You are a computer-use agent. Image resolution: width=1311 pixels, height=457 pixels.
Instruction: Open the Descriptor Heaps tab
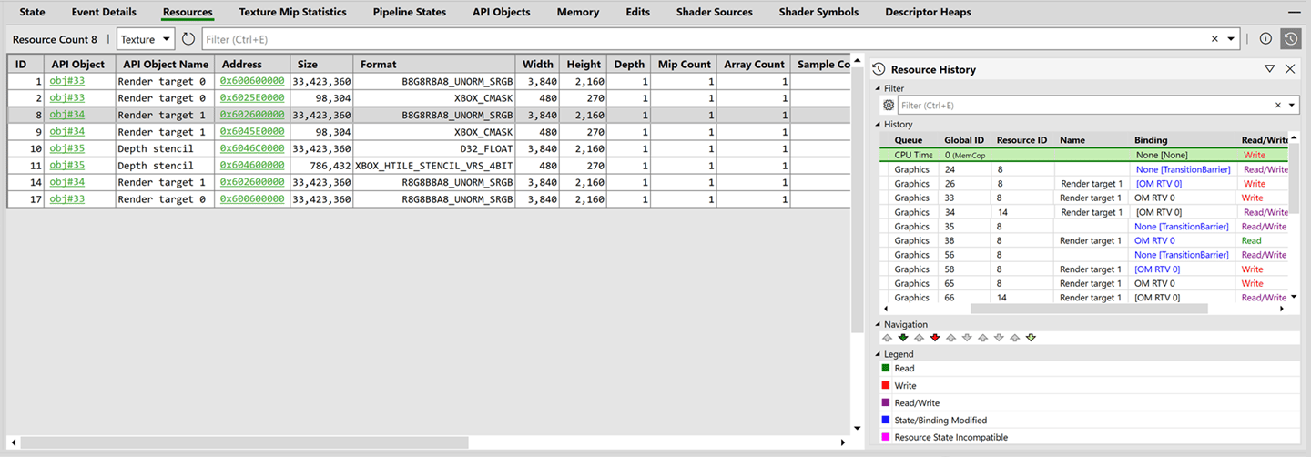click(x=928, y=12)
